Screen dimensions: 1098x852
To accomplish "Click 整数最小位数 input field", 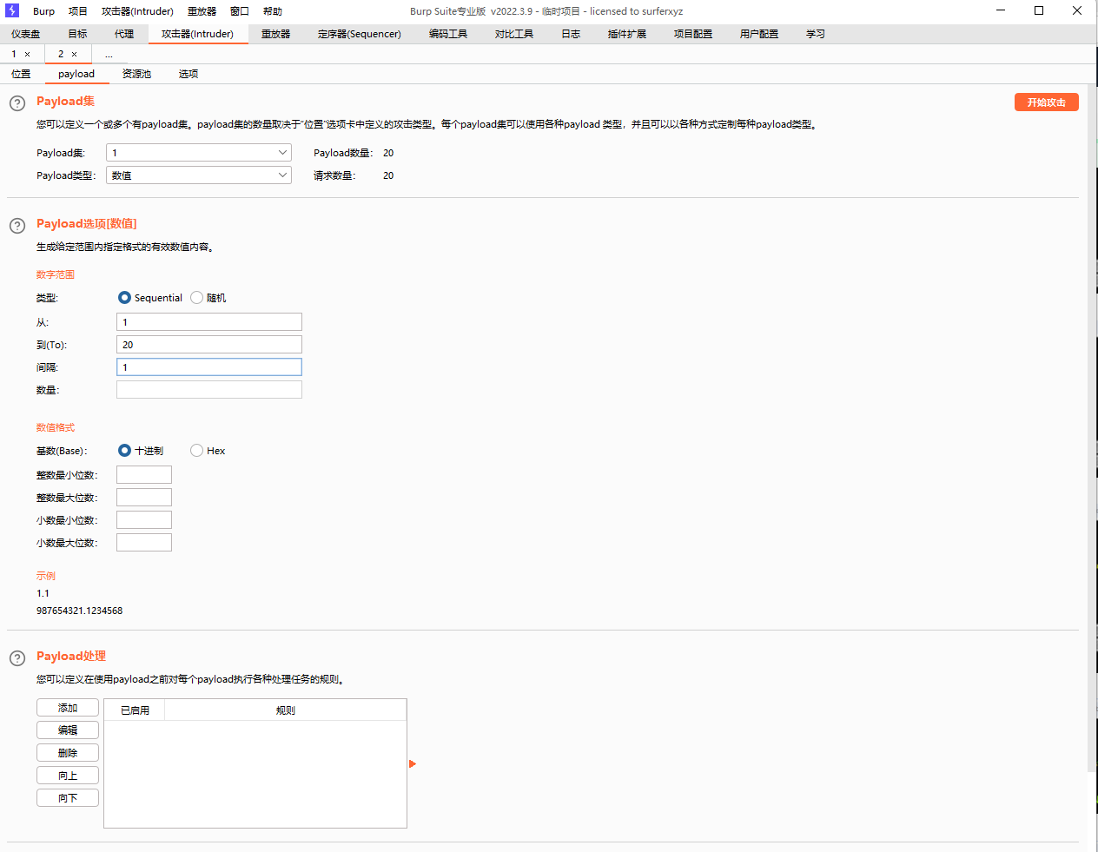I will [144, 475].
